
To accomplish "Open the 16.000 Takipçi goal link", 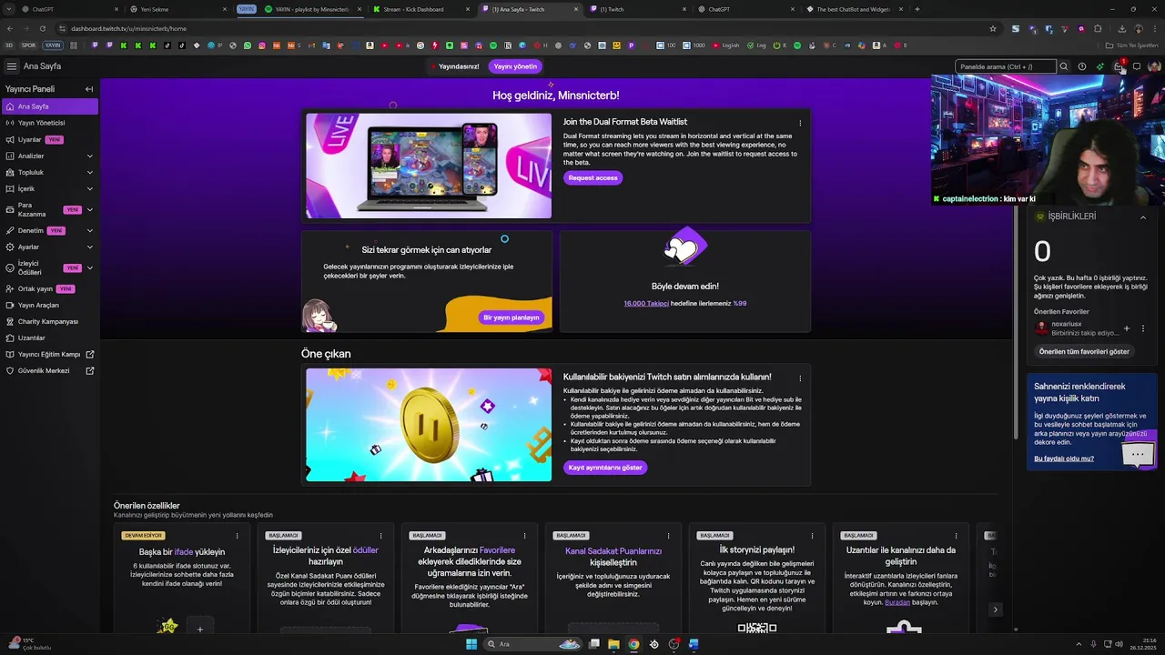I will (x=646, y=303).
